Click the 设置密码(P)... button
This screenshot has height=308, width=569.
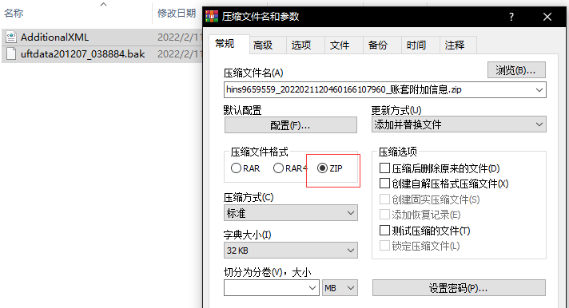tap(459, 288)
